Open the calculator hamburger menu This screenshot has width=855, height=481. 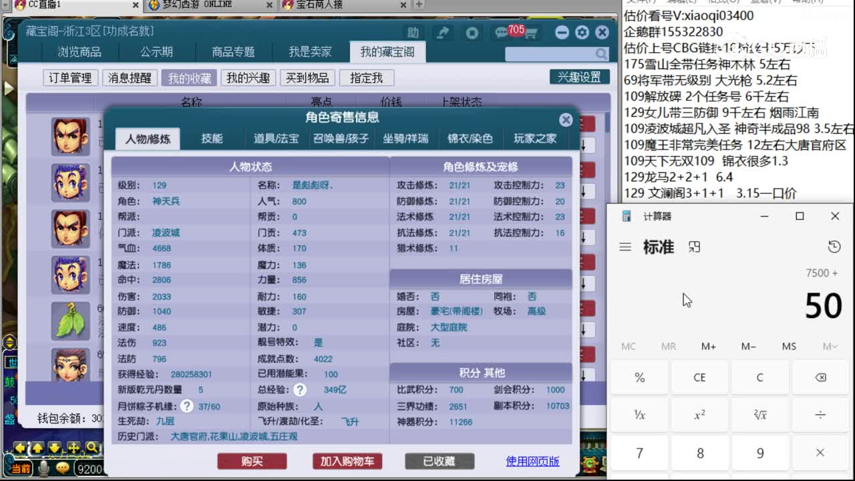[x=626, y=247]
